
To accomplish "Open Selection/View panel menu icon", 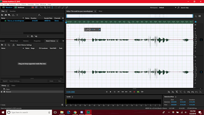I will tap(176, 97).
